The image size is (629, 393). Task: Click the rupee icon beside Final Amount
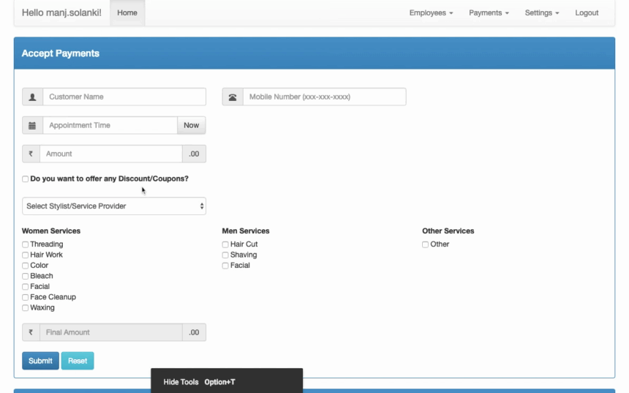31,332
